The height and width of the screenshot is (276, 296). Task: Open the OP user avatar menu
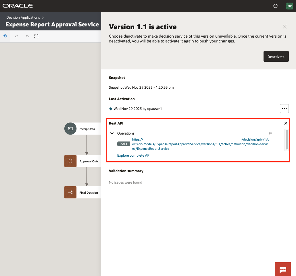click(289, 6)
